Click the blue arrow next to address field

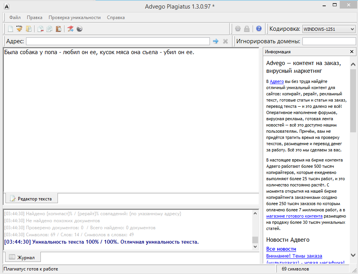tap(216, 41)
